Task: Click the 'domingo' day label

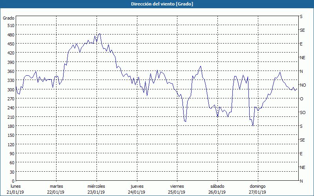Action: pos(257,187)
